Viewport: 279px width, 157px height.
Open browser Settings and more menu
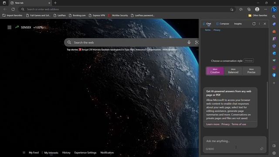tap(265, 9)
